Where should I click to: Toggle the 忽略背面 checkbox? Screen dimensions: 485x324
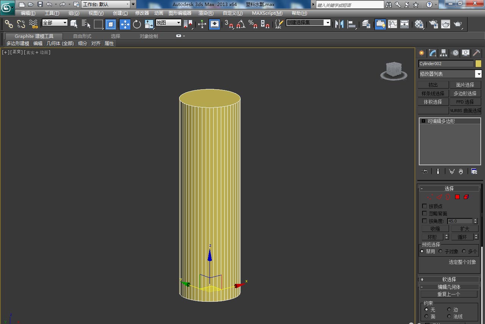pyautogui.click(x=424, y=213)
